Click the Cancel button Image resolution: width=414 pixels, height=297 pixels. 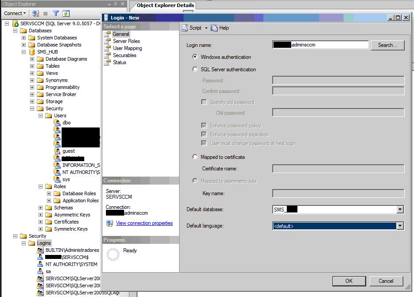[386, 281]
